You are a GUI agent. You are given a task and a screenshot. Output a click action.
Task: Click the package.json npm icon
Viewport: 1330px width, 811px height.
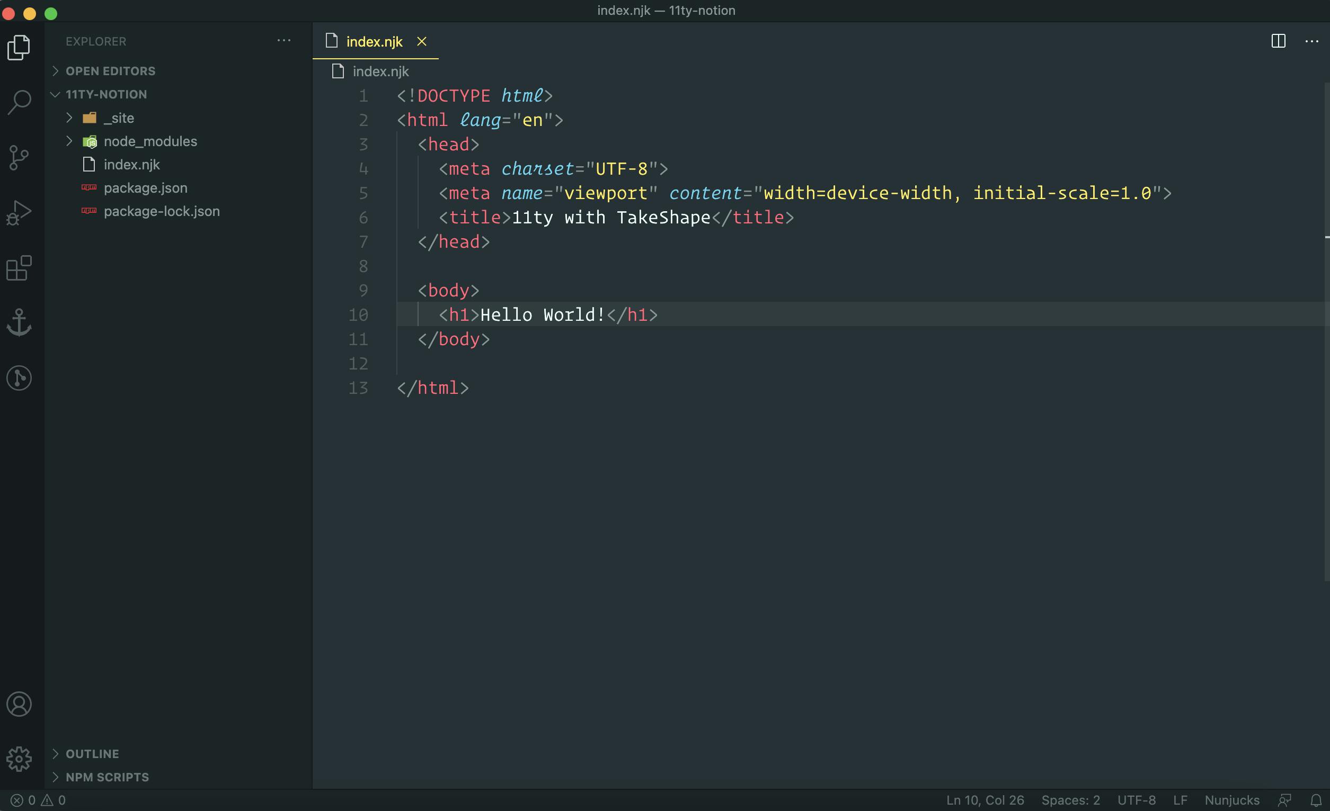tap(89, 187)
